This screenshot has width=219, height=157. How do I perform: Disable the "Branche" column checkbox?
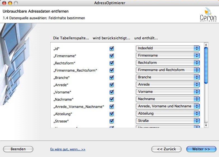pos(112,77)
